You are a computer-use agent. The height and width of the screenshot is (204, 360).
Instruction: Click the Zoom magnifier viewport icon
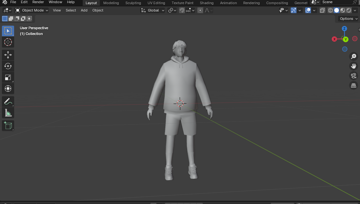point(354,56)
